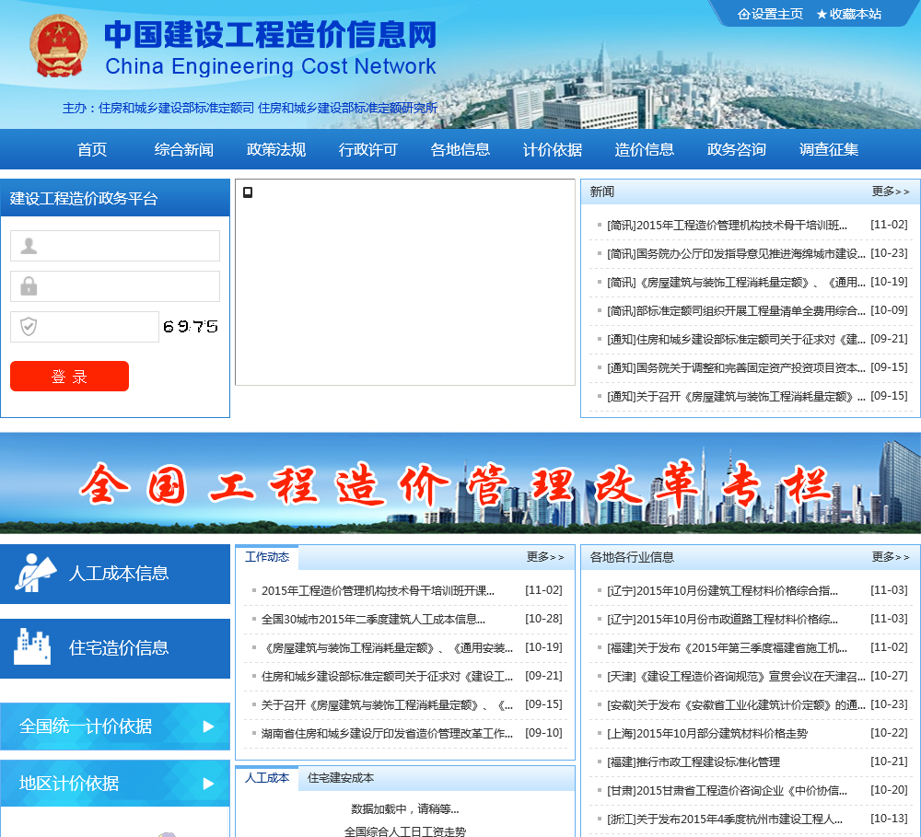Refresh the 6975 captcha image
Screen dimensions: 921x837
[x=191, y=327]
